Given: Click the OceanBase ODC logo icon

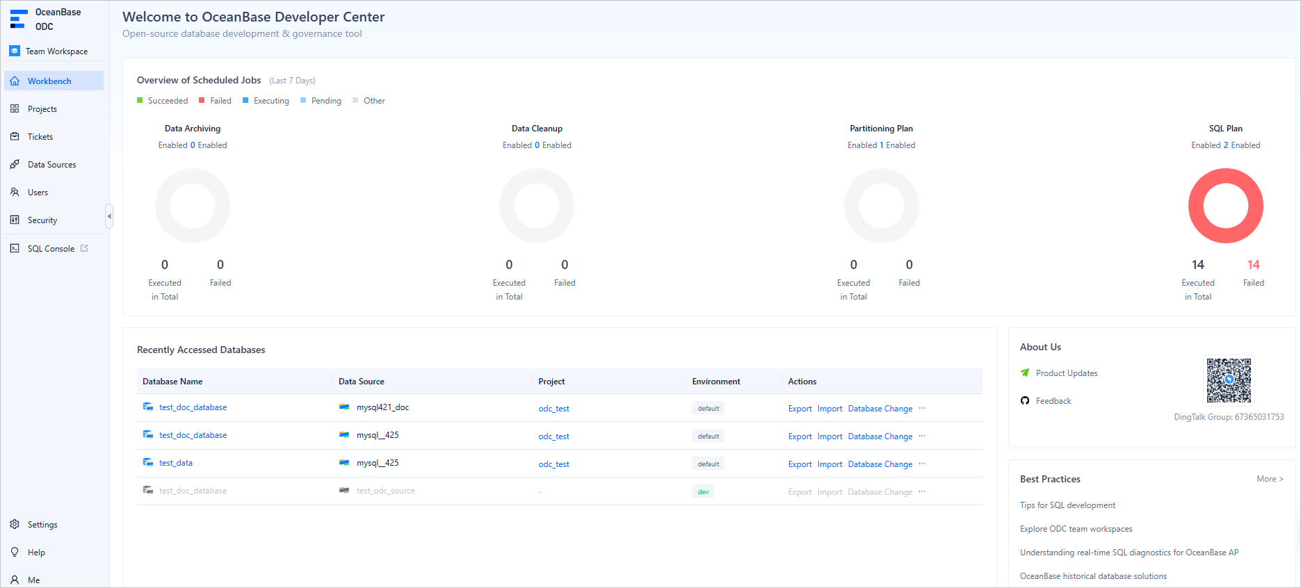Looking at the screenshot, I should [x=18, y=19].
